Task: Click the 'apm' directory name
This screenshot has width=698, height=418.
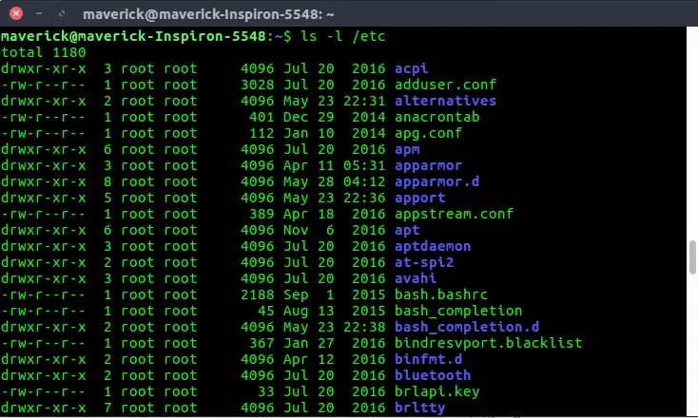Action: click(x=407, y=149)
